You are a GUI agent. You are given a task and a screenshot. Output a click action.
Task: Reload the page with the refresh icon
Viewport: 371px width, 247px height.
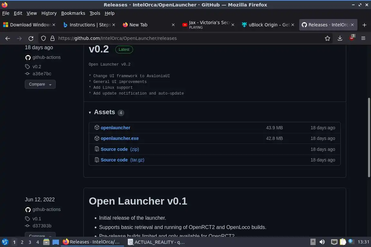point(31,38)
